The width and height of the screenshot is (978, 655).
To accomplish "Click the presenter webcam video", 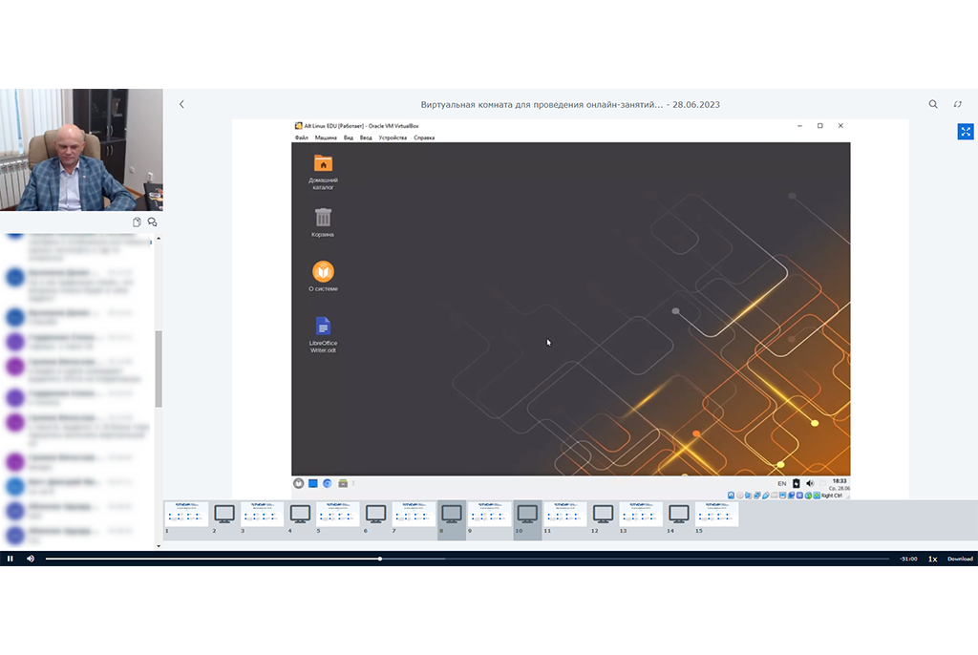I will pyautogui.click(x=81, y=150).
